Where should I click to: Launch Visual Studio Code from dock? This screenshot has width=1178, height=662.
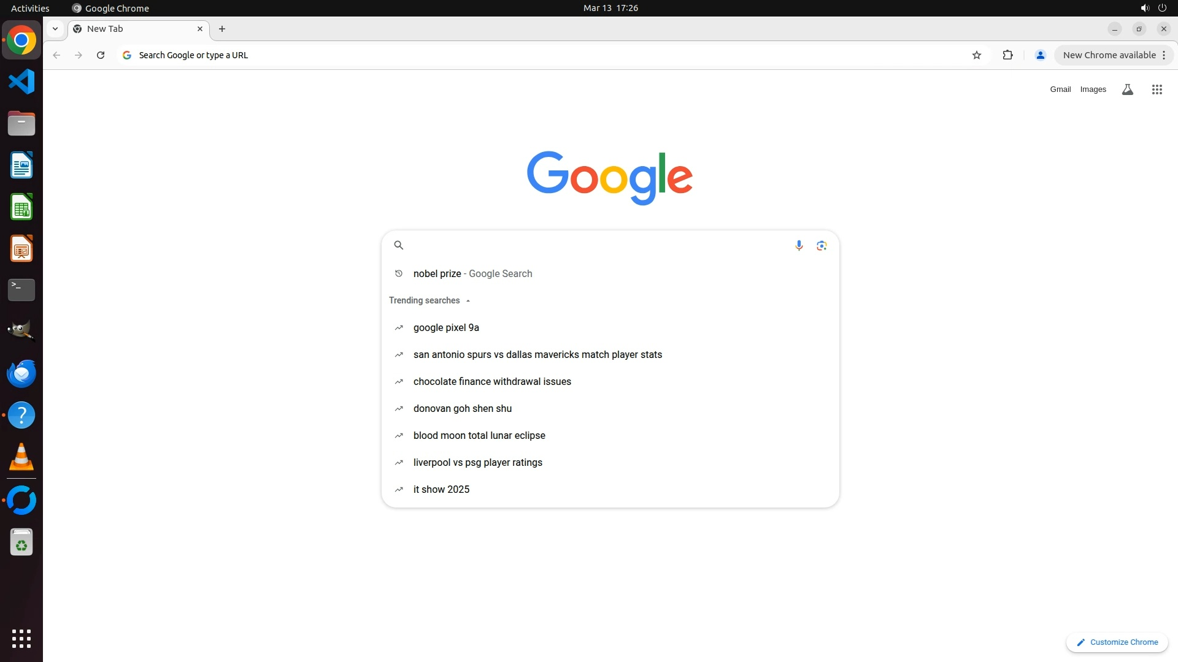pos(21,82)
